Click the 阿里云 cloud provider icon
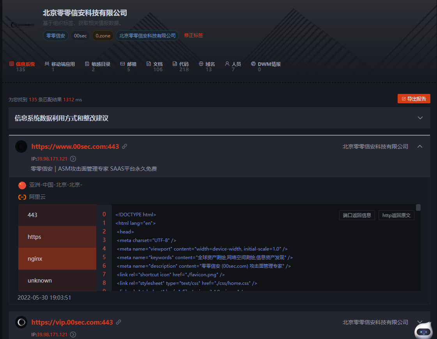This screenshot has height=339, width=437. 22,197
